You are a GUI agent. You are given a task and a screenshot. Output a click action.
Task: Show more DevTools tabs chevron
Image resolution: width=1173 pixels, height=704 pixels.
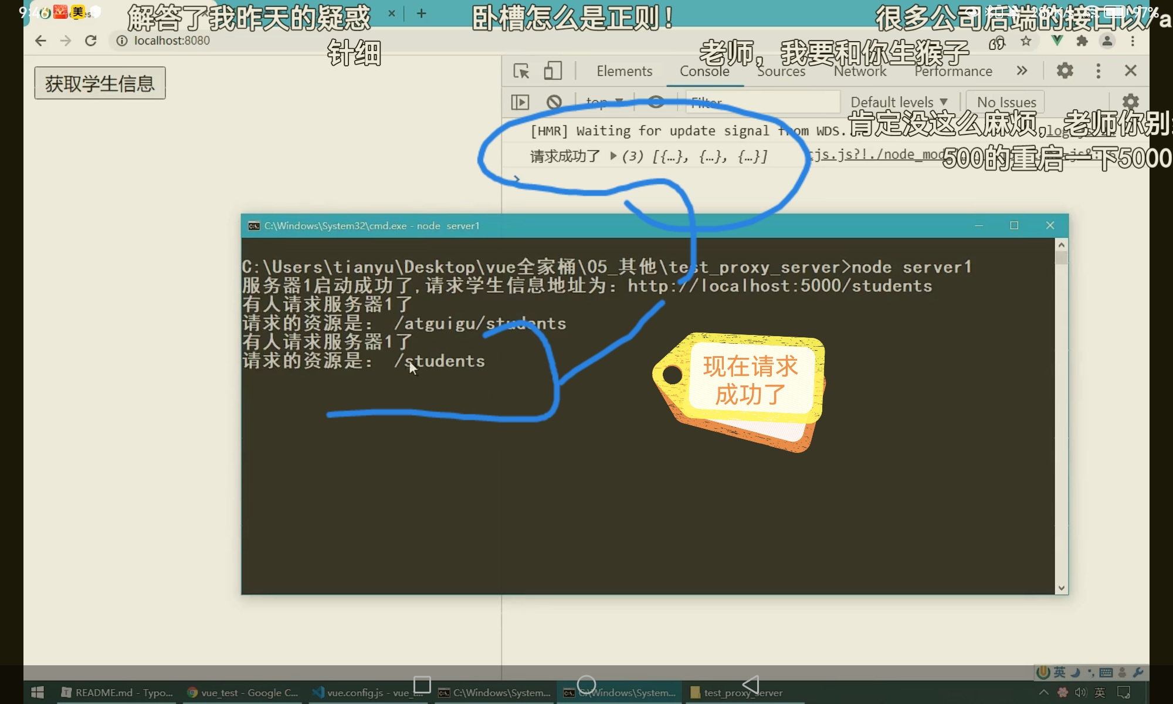[1022, 71]
